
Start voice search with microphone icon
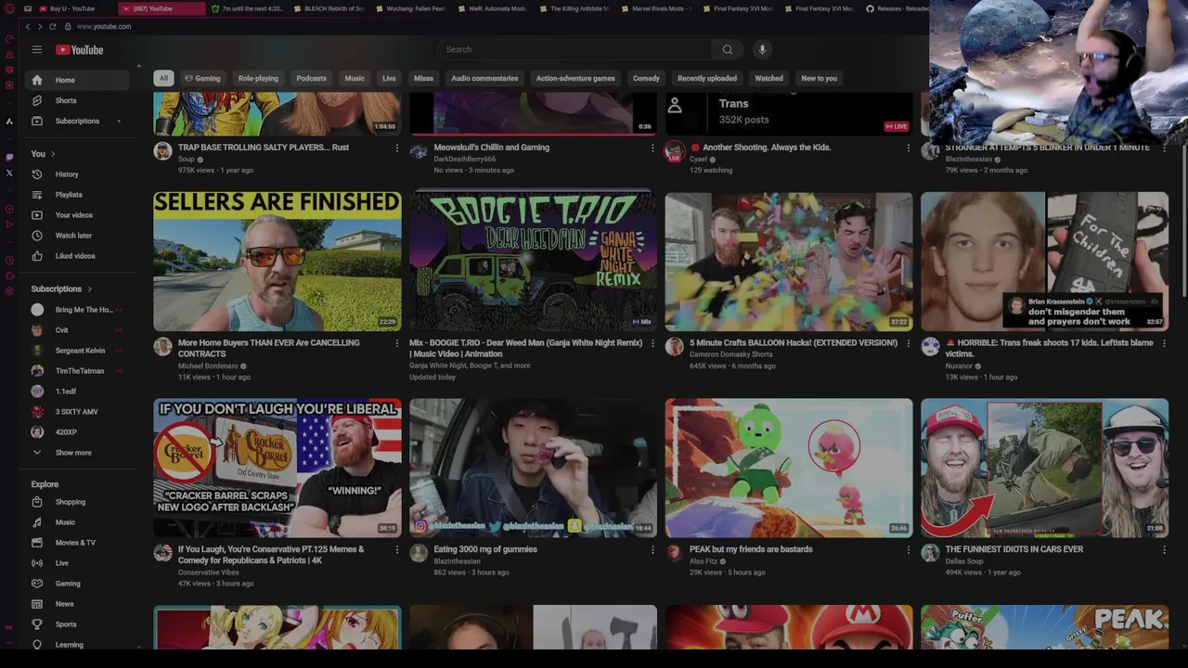(762, 49)
